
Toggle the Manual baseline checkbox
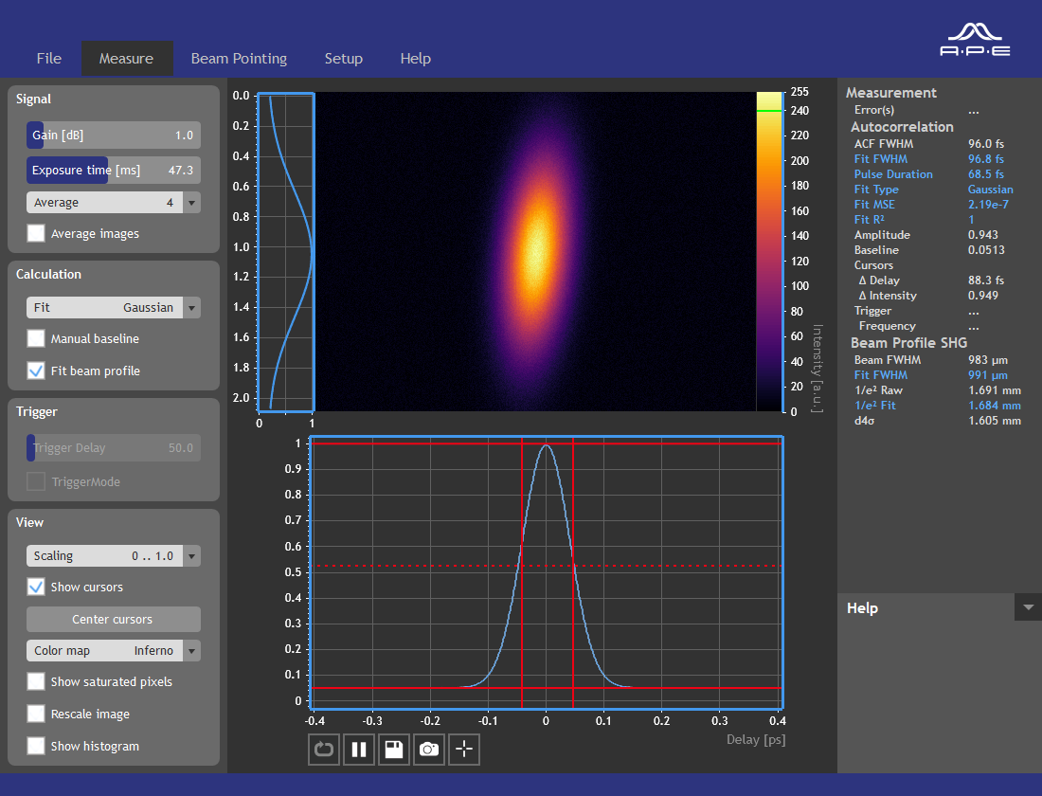coord(36,338)
